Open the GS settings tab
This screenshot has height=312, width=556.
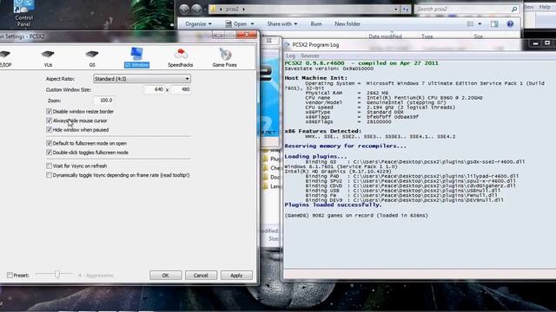[92, 58]
